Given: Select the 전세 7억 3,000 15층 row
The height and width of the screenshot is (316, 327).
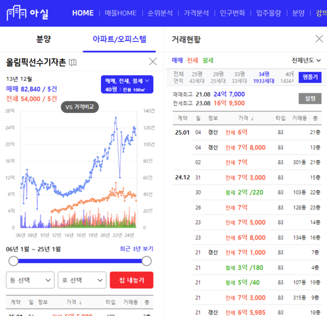Looking at the screenshot, I should [x=247, y=177].
